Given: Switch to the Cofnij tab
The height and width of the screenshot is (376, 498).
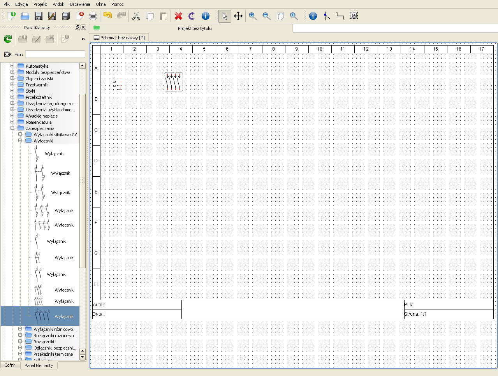Looking at the screenshot, I should [x=10, y=365].
